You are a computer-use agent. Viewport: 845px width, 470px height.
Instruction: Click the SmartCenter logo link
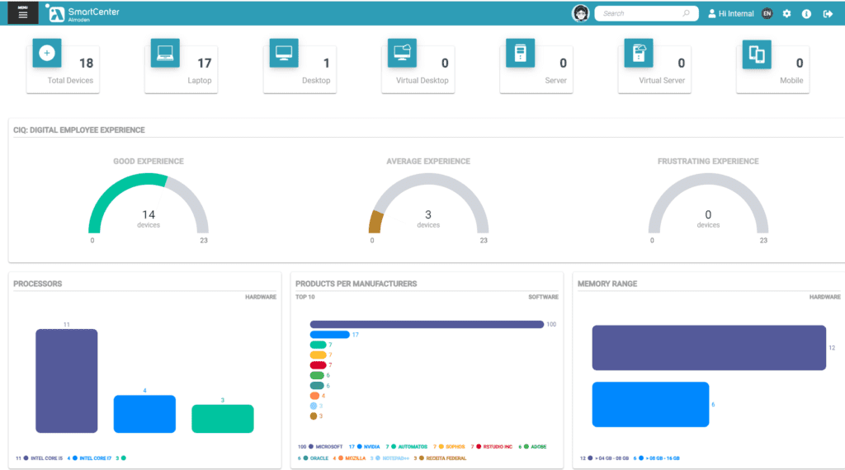point(83,13)
